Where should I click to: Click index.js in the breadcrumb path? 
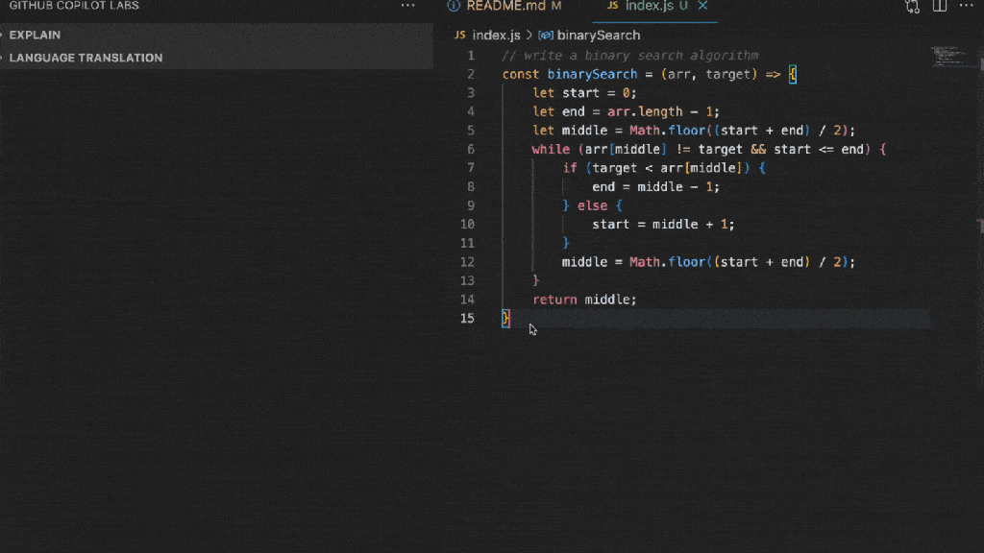(x=494, y=35)
